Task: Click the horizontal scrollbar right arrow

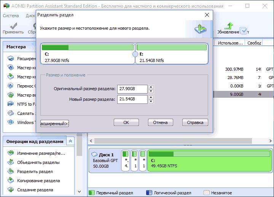Action: point(270,141)
